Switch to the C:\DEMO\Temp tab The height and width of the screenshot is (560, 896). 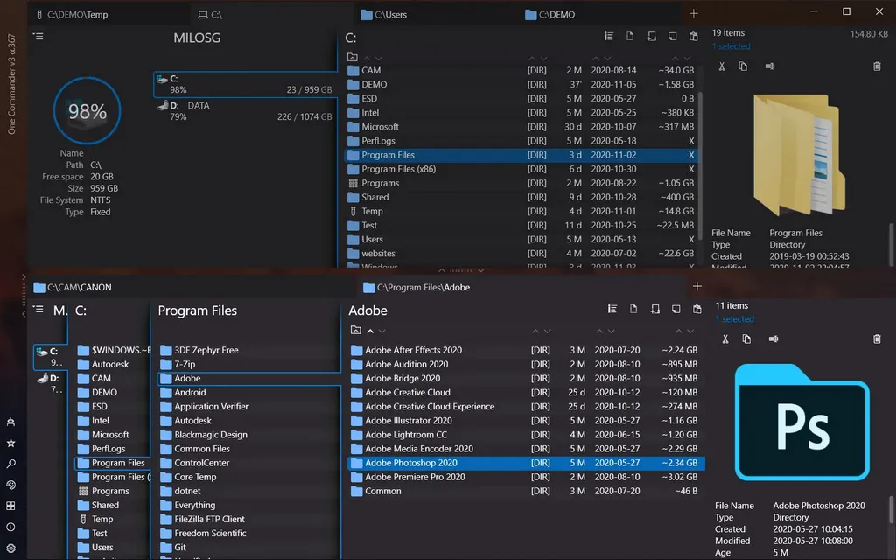coord(108,14)
